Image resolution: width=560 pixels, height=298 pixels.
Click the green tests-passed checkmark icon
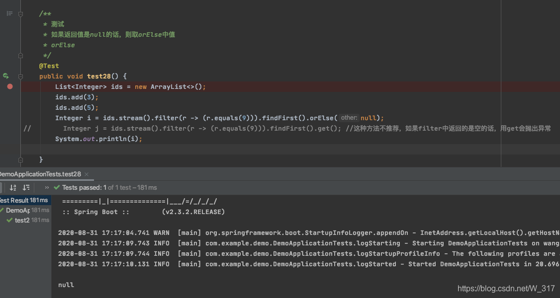point(56,188)
